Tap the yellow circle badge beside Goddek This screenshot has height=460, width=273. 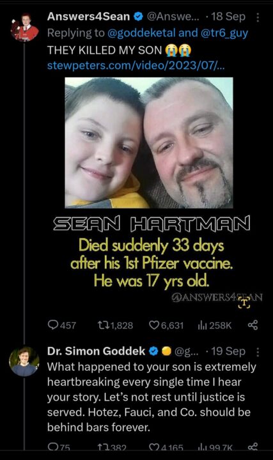[166, 351]
